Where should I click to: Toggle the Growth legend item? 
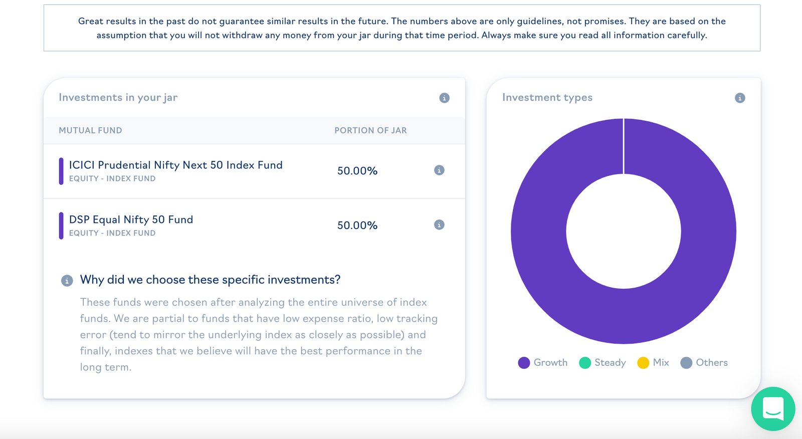tap(543, 363)
